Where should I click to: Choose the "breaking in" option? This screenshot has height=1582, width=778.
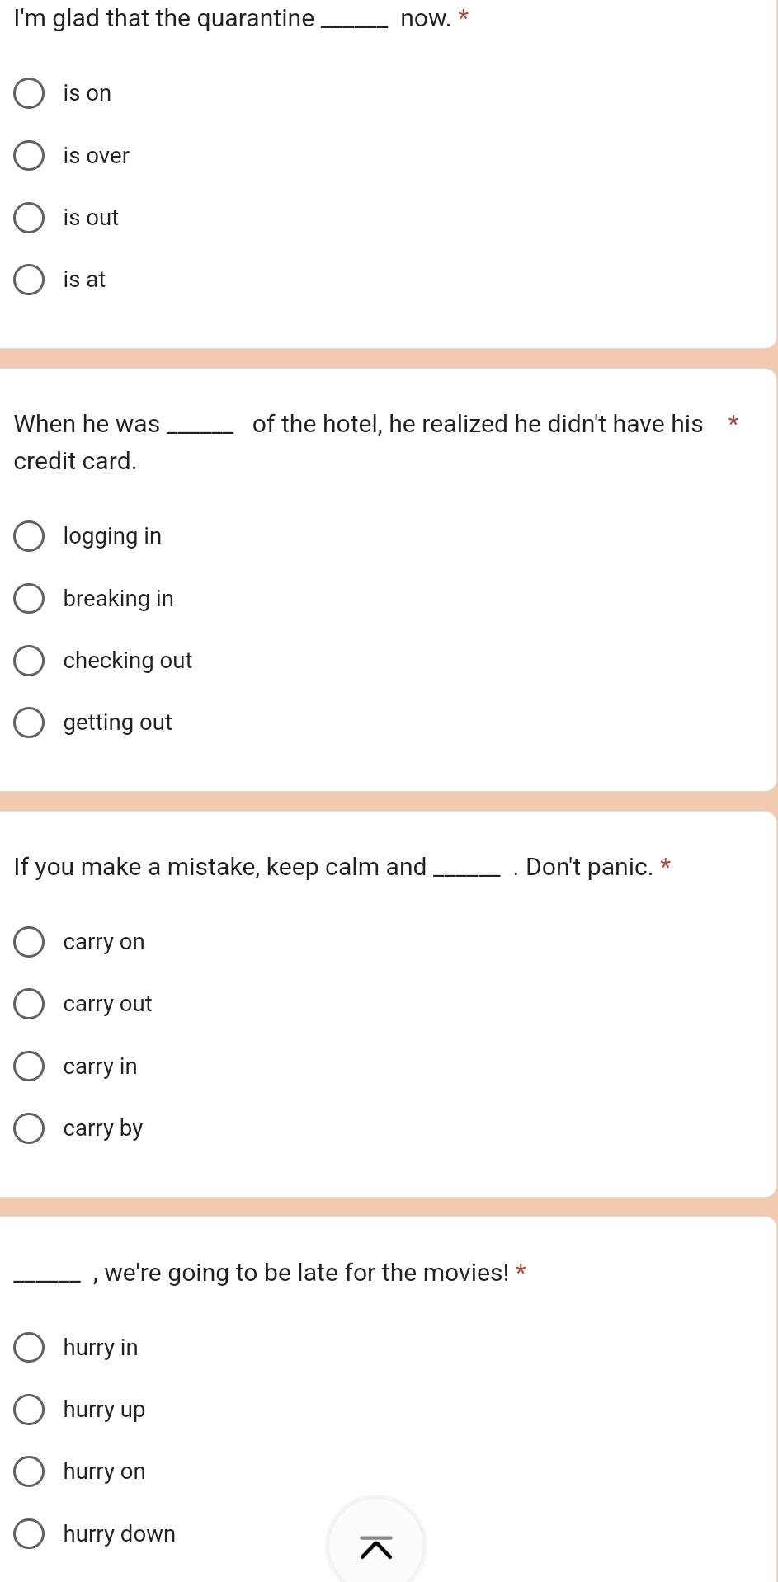point(29,599)
